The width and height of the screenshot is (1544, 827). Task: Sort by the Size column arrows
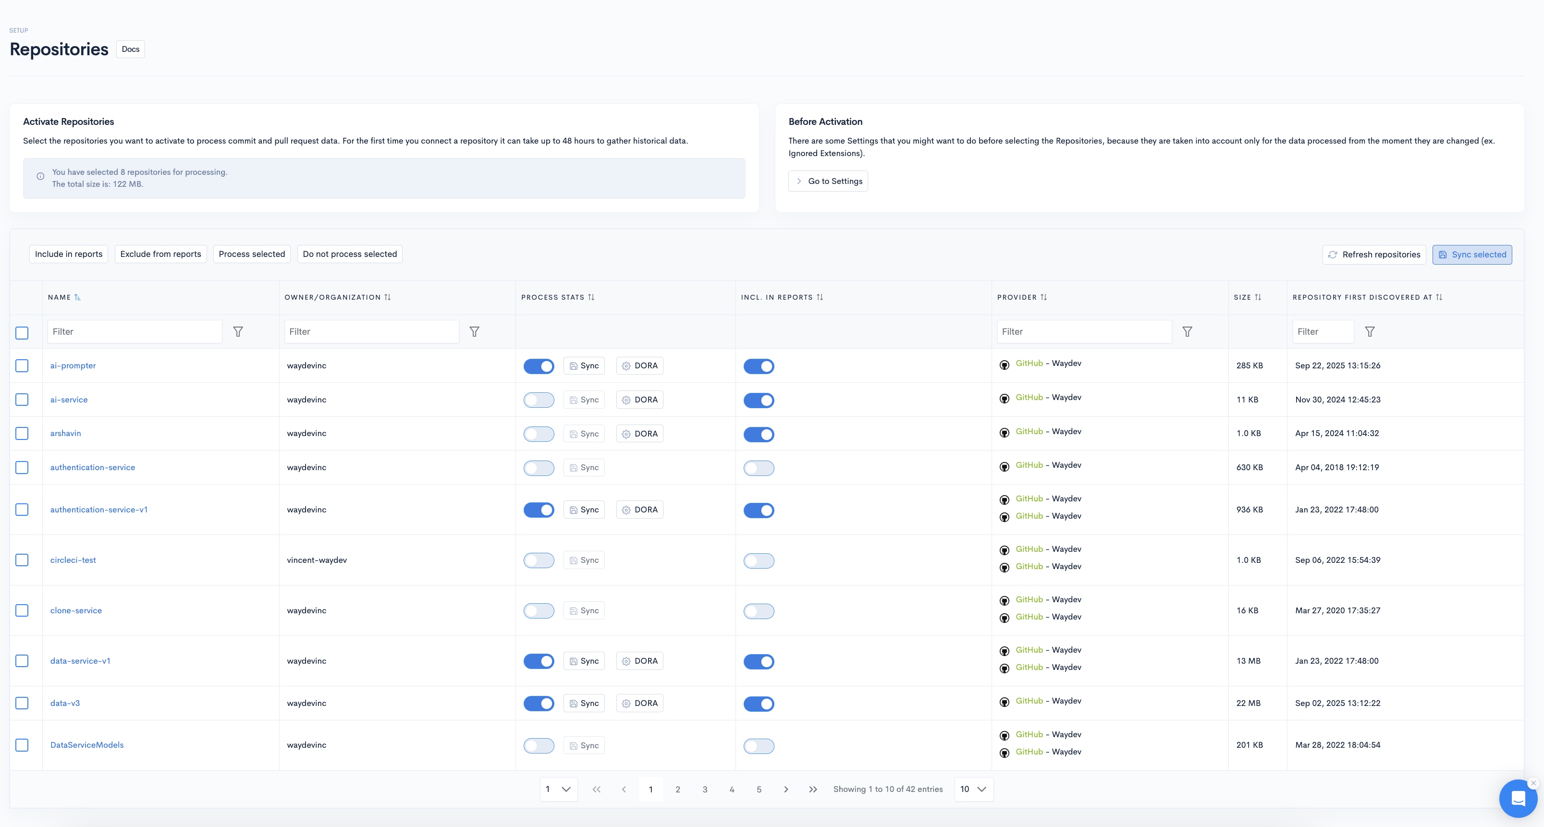click(1258, 297)
